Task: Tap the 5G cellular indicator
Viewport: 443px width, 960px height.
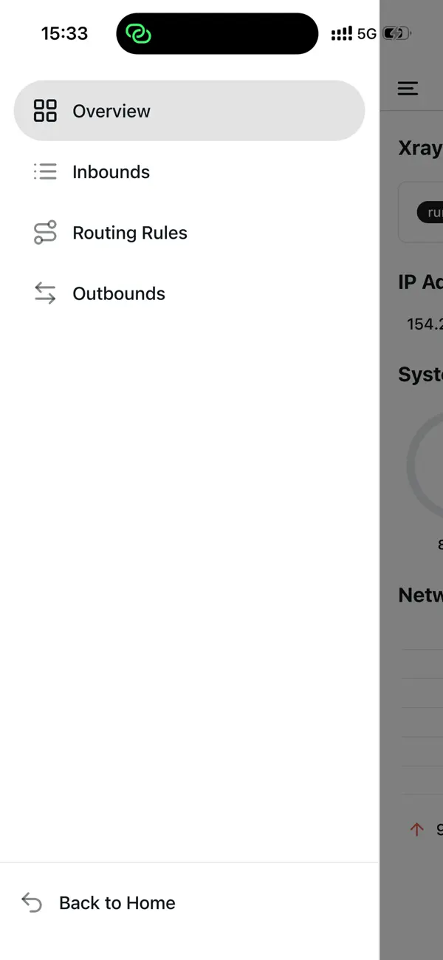Action: 366,33
